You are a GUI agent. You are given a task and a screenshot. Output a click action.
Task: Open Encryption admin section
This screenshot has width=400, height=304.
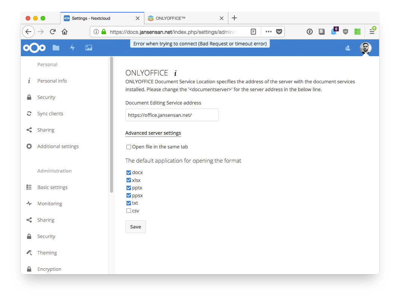[49, 269]
